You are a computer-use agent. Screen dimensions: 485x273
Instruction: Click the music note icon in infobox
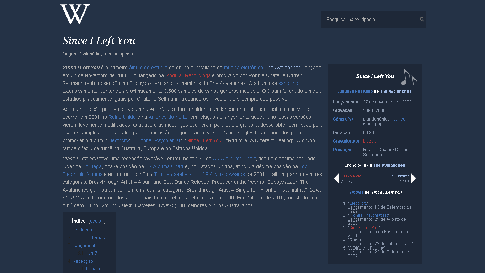(409, 76)
